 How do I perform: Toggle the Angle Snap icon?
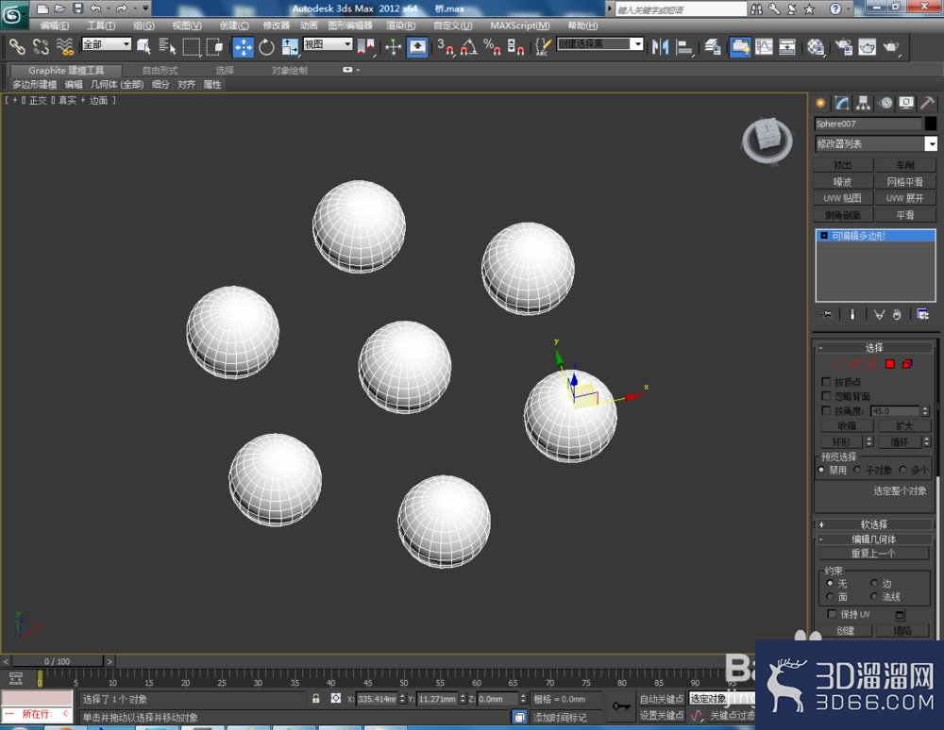[469, 46]
